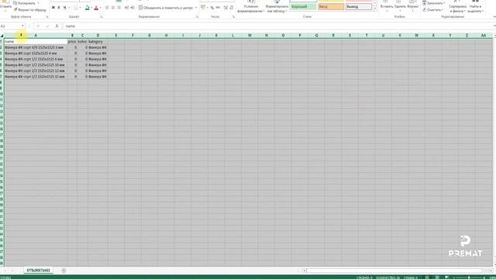Image resolution: width=496 pixels, height=279 pixels.
Task: Open the Name Box dropdown arrow
Action: [x=22, y=26]
